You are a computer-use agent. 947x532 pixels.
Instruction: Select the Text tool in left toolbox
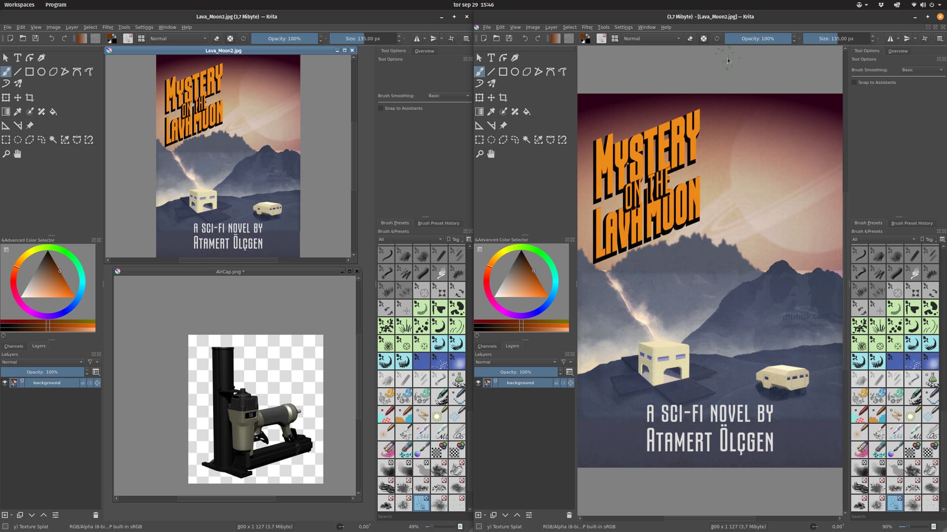tap(17, 58)
